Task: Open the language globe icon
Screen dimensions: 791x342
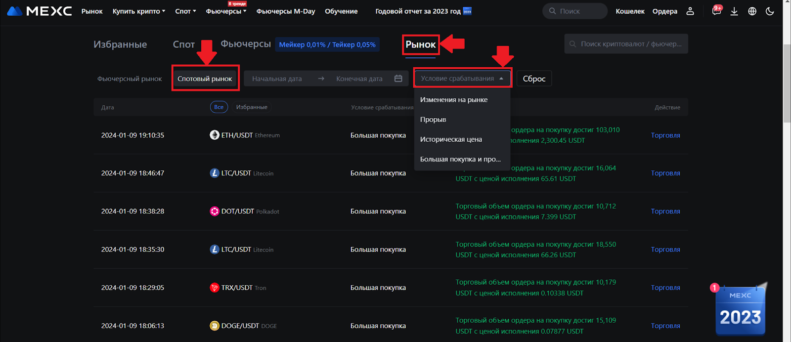Action: coord(752,11)
